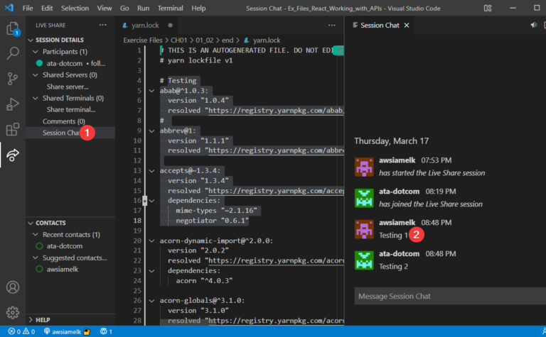Collapse the Participants tree section
Viewport: 546px width, 337px height.
[x=34, y=52]
